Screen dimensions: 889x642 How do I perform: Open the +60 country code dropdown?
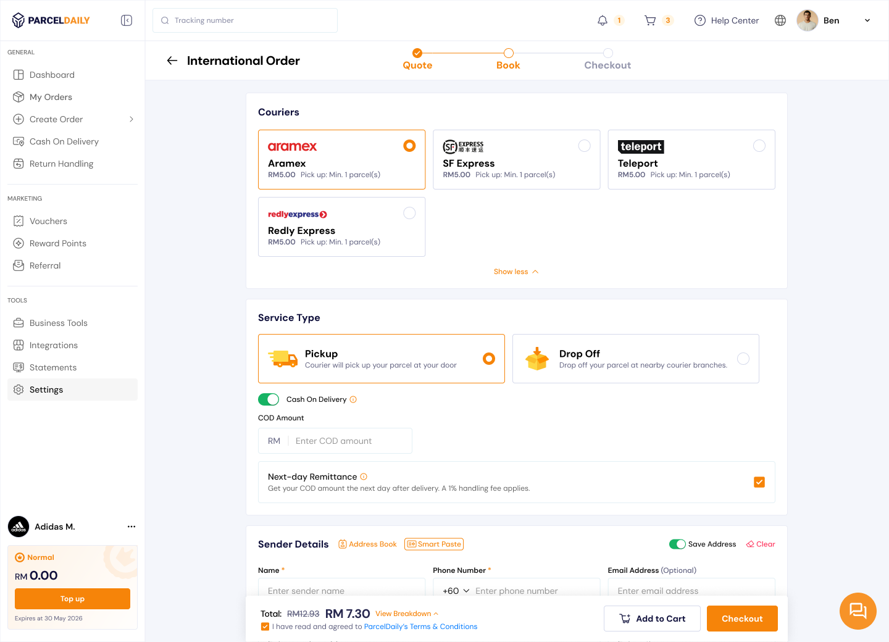point(456,591)
